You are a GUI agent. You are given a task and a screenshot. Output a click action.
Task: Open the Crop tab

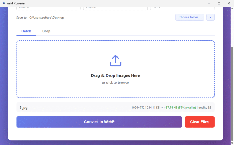46,31
